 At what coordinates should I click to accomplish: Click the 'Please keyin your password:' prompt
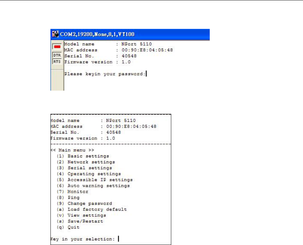(105, 74)
